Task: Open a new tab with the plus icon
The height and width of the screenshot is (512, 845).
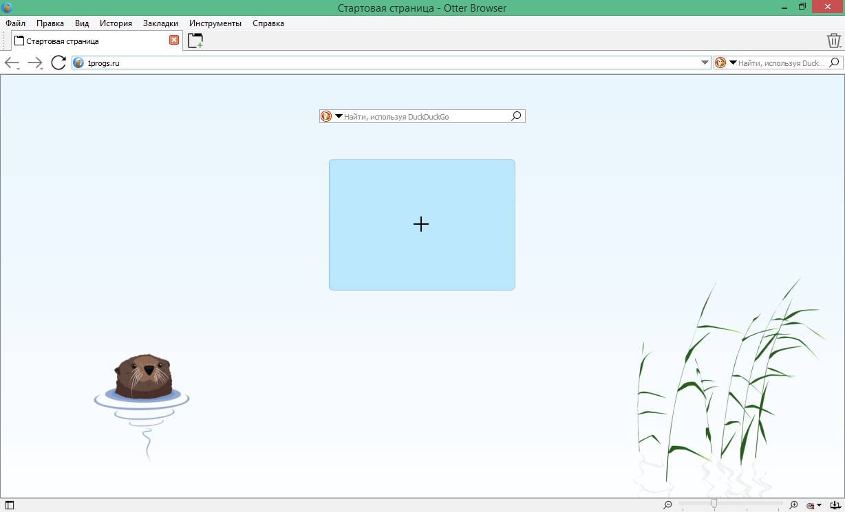Action: pyautogui.click(x=195, y=41)
